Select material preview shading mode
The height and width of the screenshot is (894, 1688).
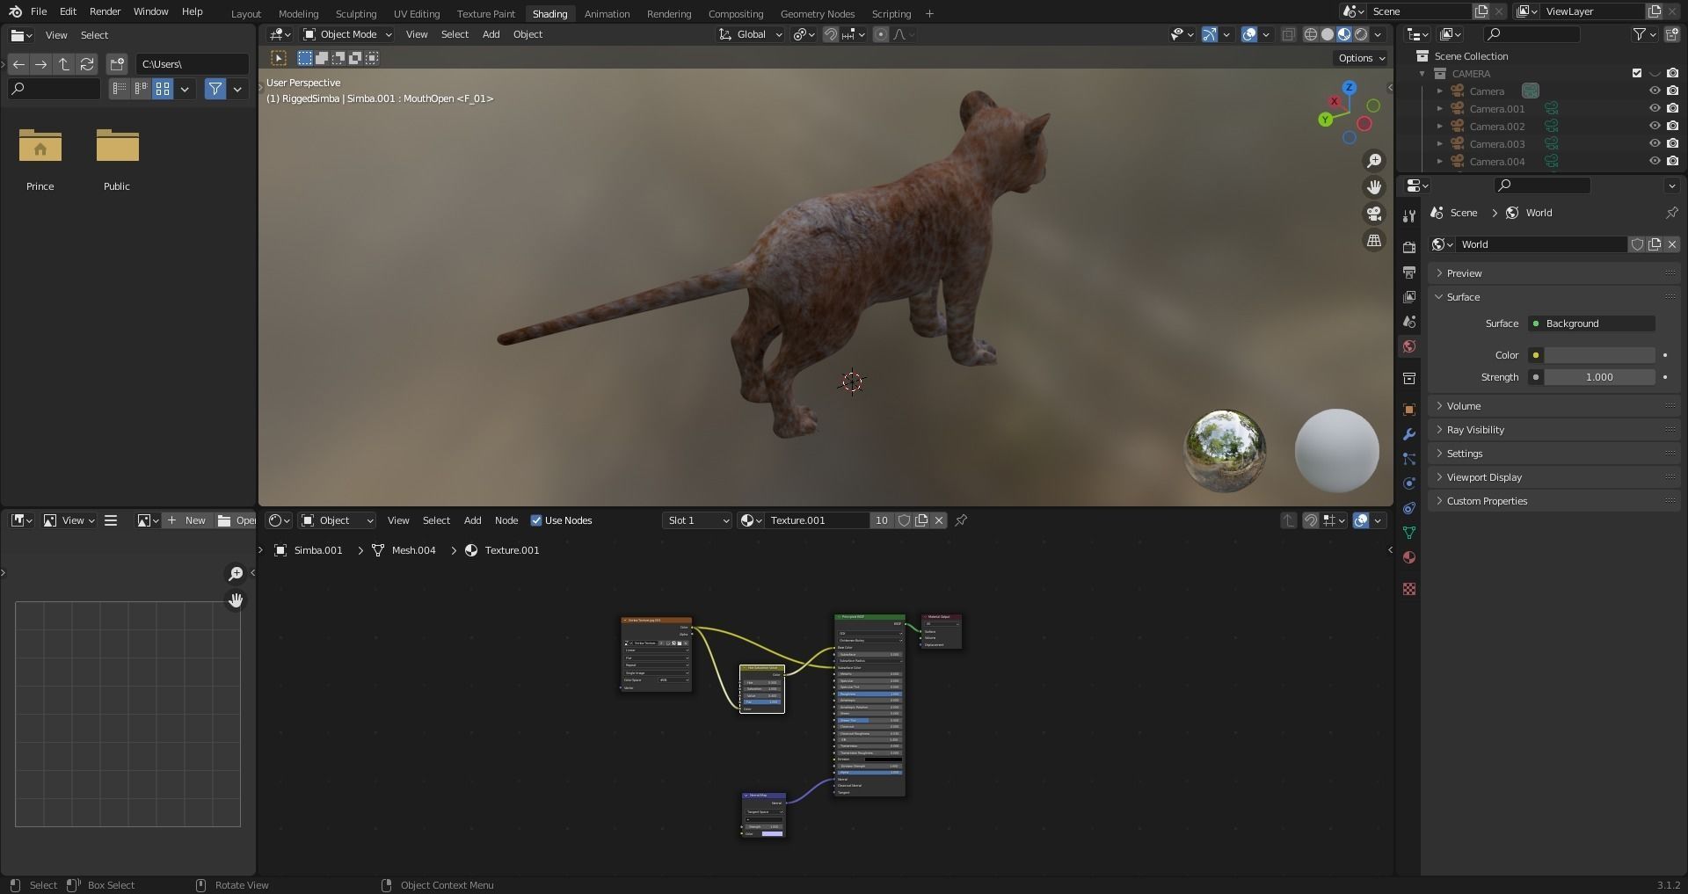pyautogui.click(x=1344, y=34)
